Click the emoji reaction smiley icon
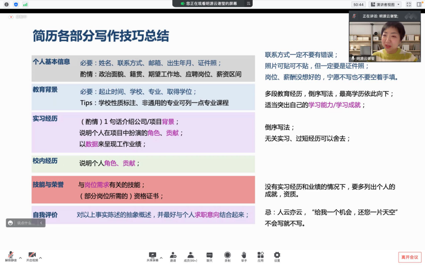Viewport: 425px width, 265px height. click(x=10, y=223)
